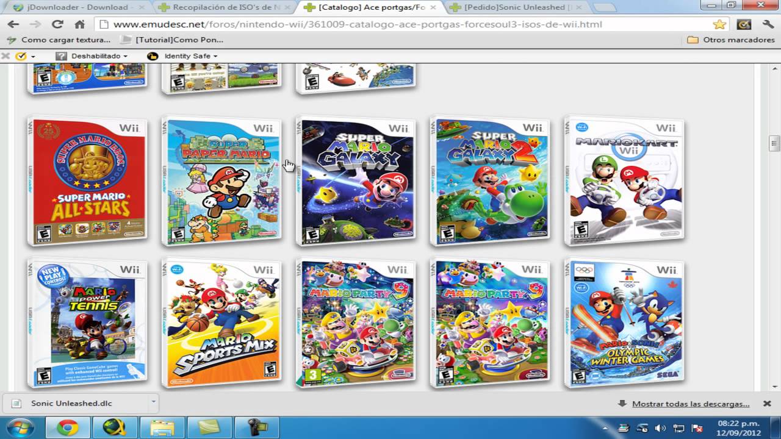Close the downloads bar
Viewport: 781px width, 439px height.
[768, 404]
